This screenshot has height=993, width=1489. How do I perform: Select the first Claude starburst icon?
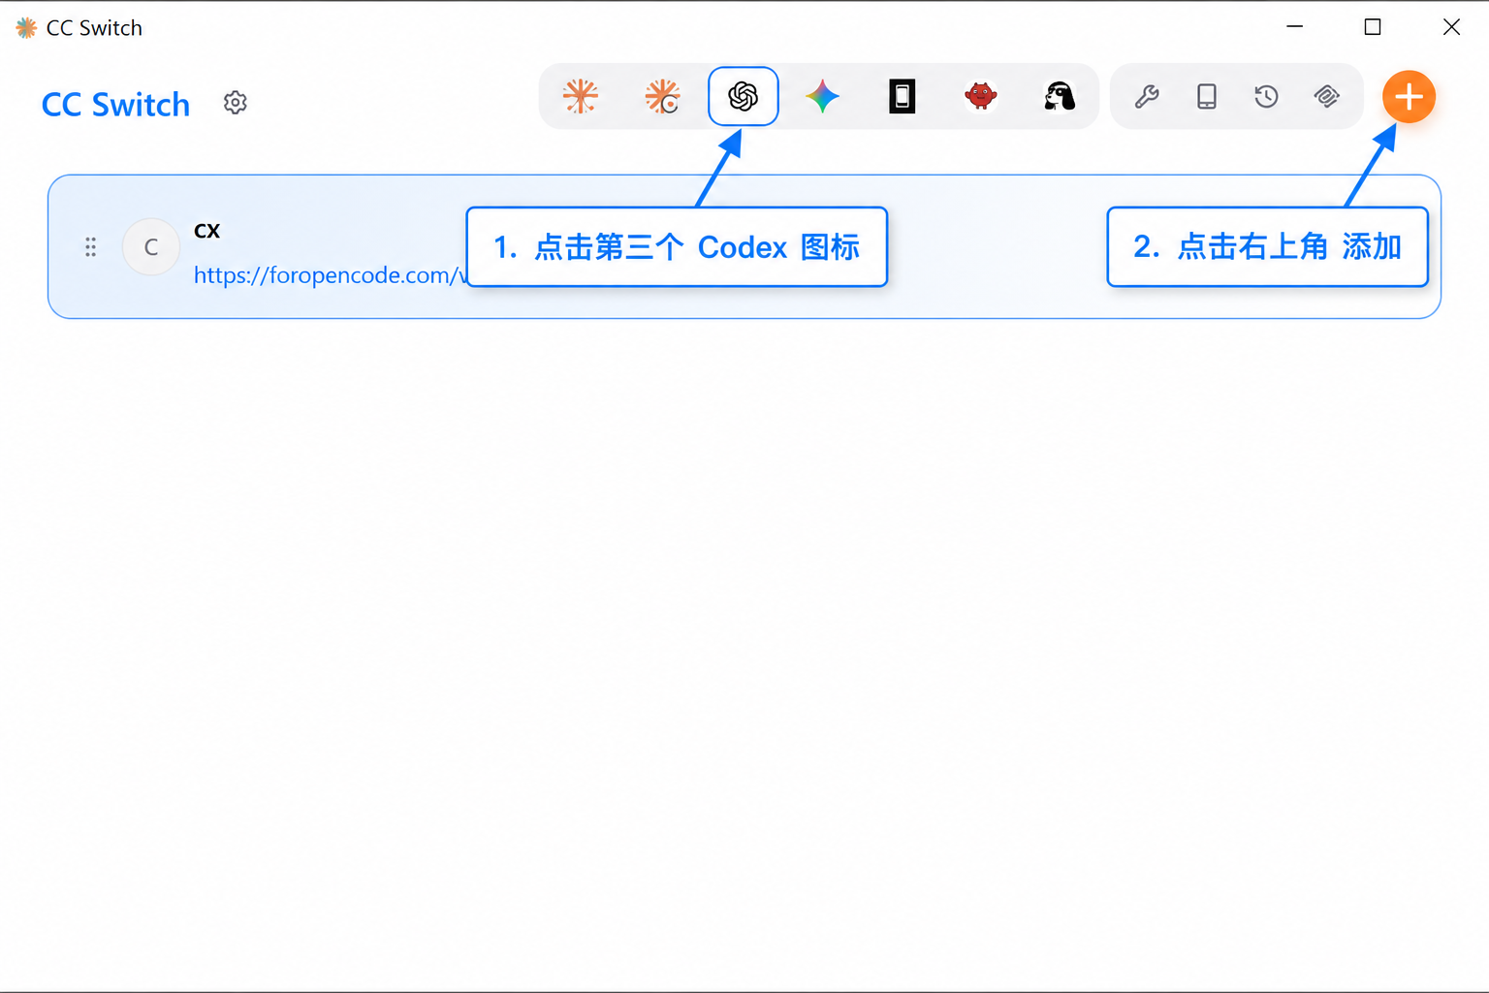(581, 96)
